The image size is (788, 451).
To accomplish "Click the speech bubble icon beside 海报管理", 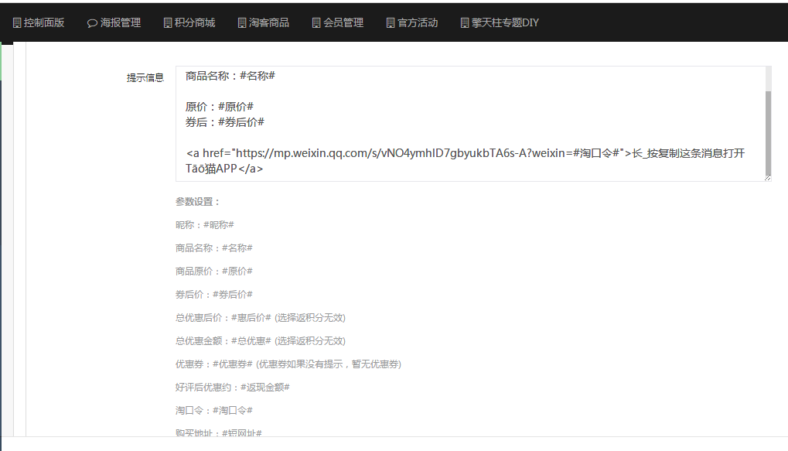I will [92, 23].
